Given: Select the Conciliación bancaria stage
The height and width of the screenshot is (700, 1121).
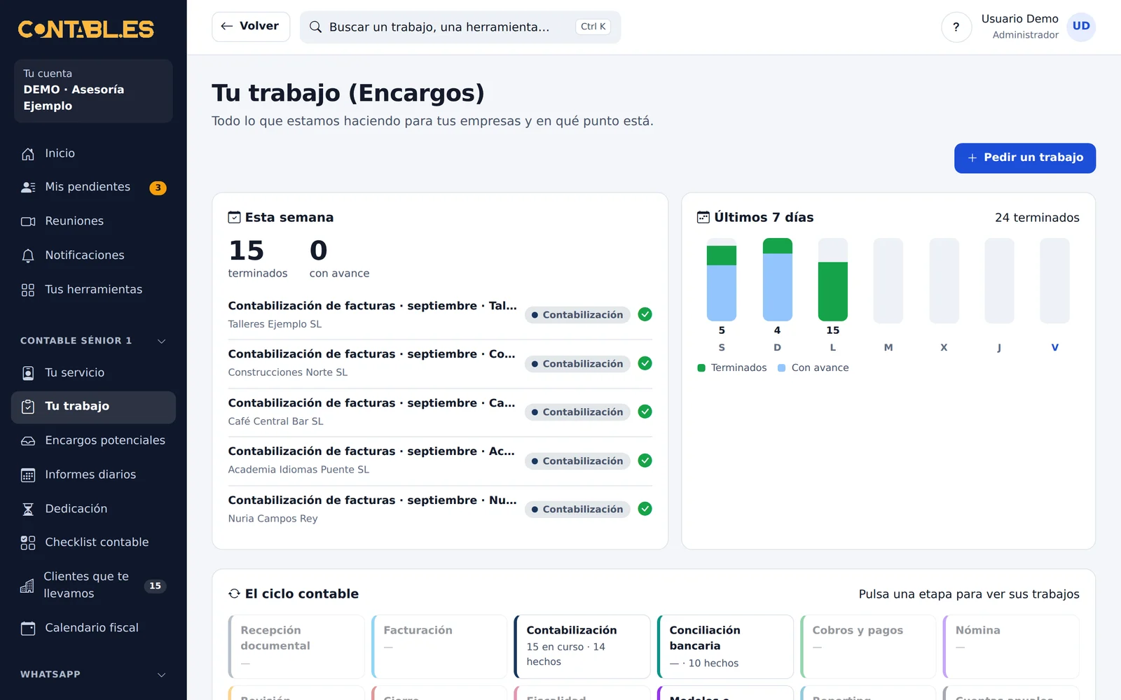Looking at the screenshot, I should click(725, 647).
